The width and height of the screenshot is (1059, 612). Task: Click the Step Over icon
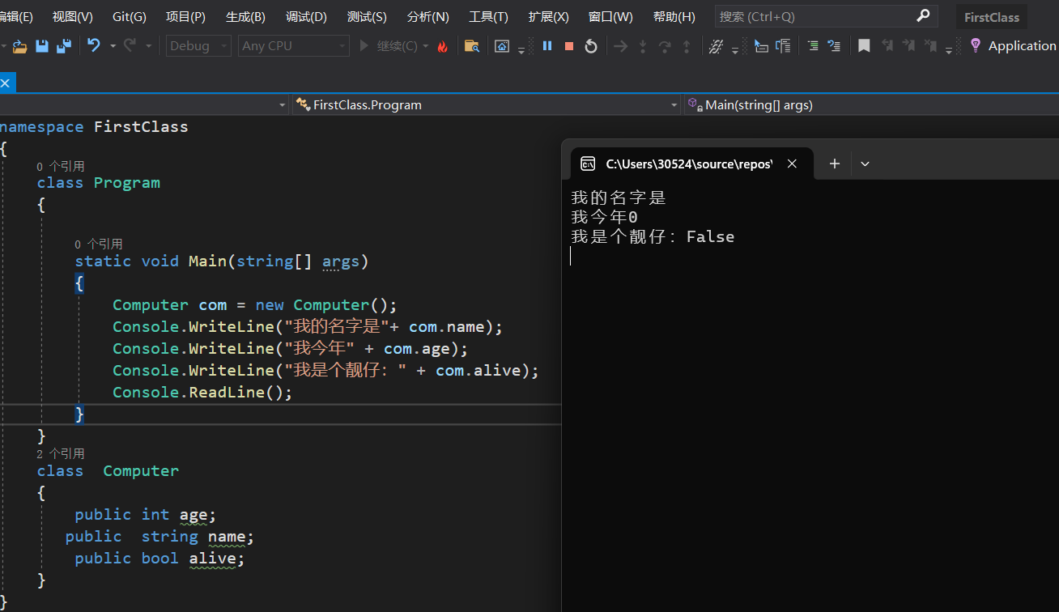(665, 46)
